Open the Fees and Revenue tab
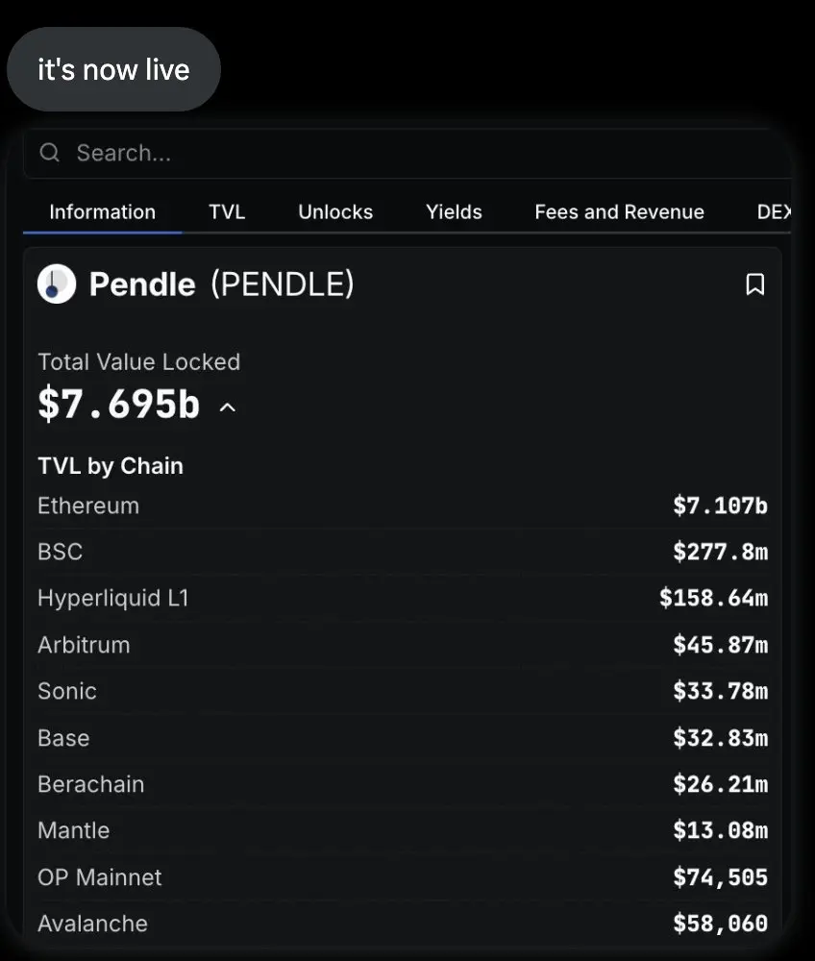The width and height of the screenshot is (815, 961). 619,212
